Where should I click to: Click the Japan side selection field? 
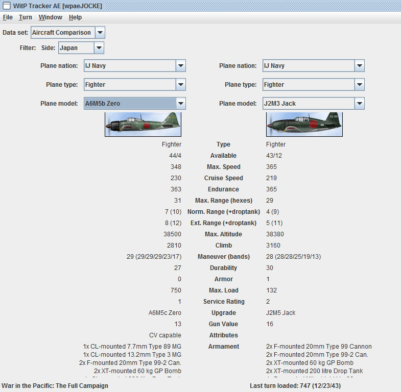point(77,48)
